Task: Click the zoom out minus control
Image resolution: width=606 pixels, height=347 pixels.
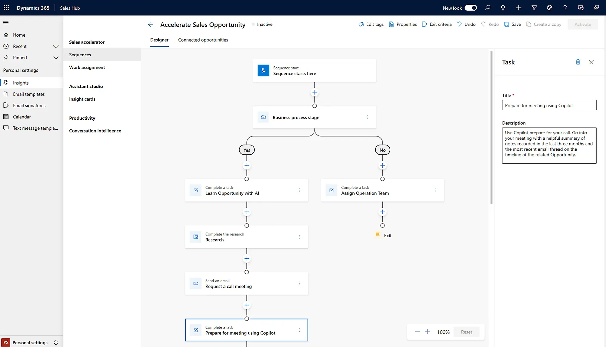Action: (417, 332)
